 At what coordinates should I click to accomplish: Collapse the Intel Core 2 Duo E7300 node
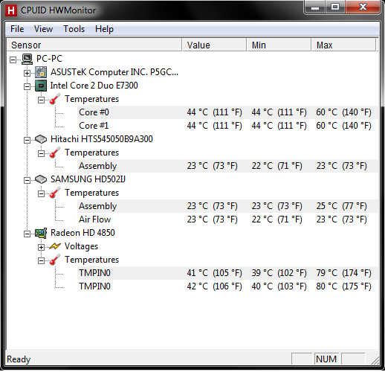(27, 86)
